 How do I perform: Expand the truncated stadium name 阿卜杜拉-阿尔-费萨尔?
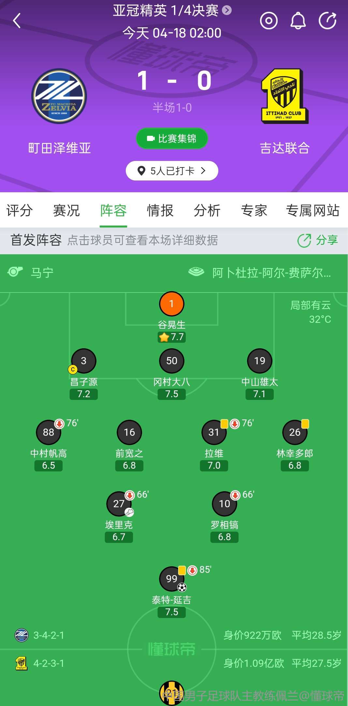coord(271,273)
